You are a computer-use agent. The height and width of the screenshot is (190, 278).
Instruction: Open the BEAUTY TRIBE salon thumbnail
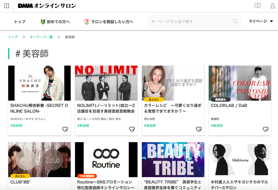click(x=173, y=160)
